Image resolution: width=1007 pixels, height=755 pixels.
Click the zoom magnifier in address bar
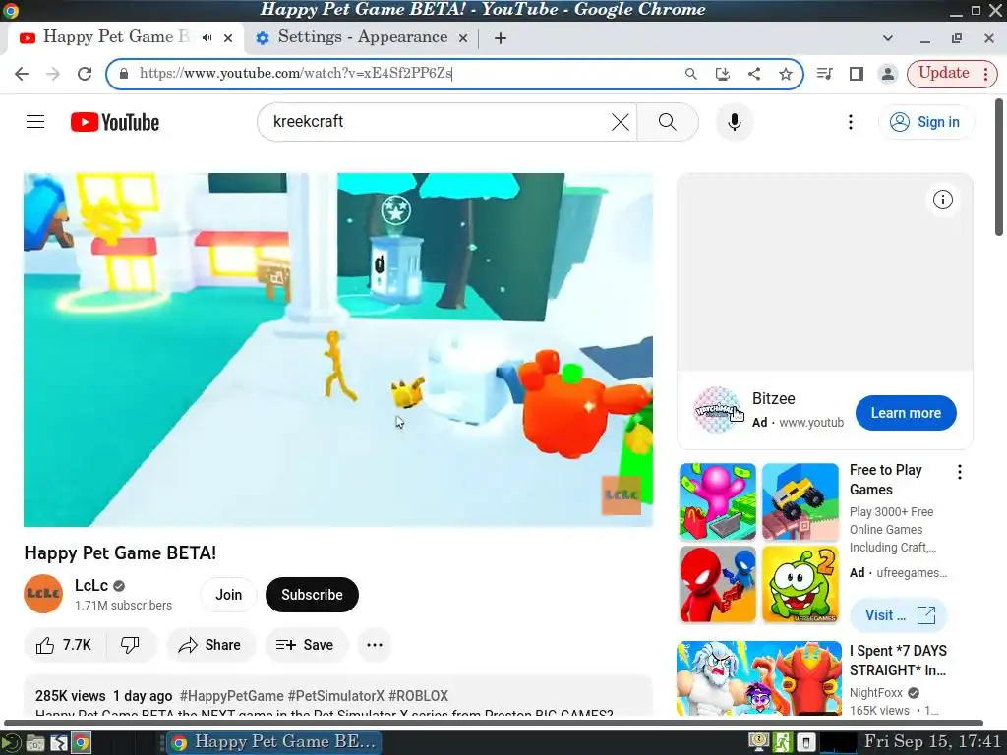pos(691,73)
